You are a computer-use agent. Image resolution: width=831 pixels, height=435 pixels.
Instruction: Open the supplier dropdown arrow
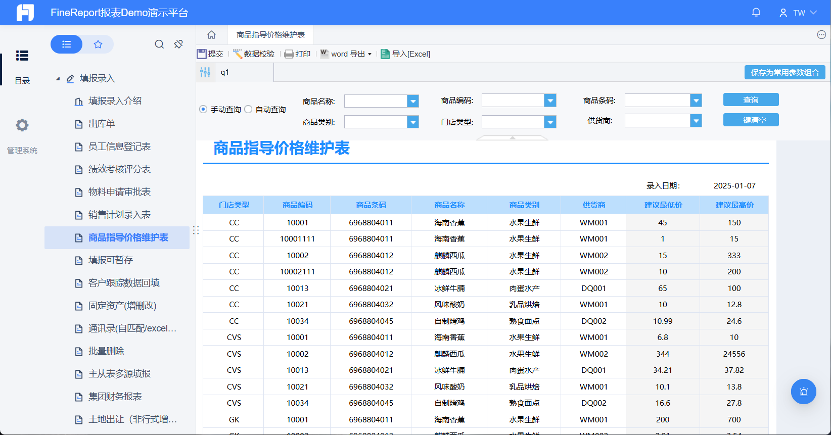tap(696, 121)
